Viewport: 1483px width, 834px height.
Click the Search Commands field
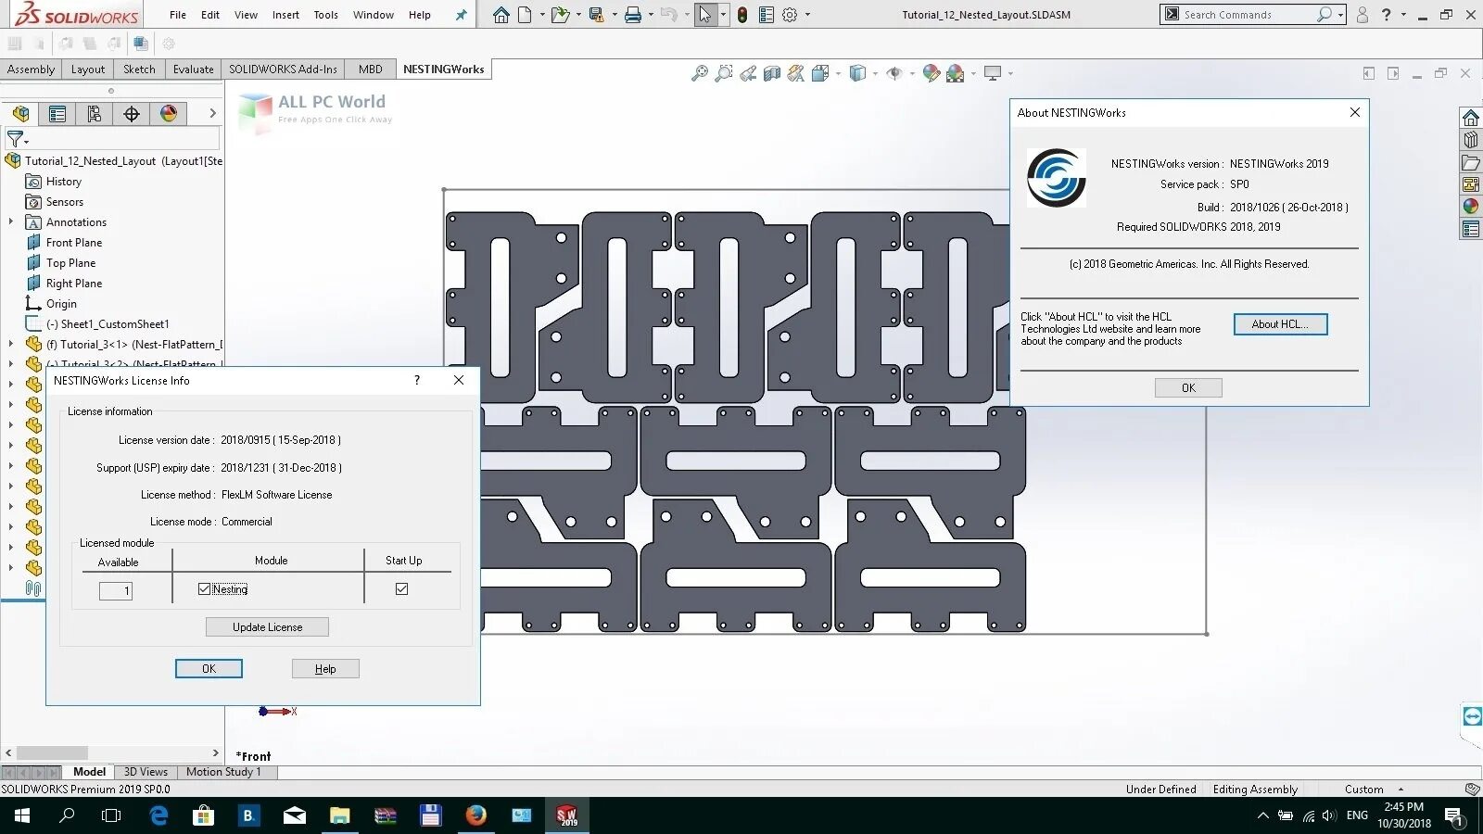pos(1247,15)
